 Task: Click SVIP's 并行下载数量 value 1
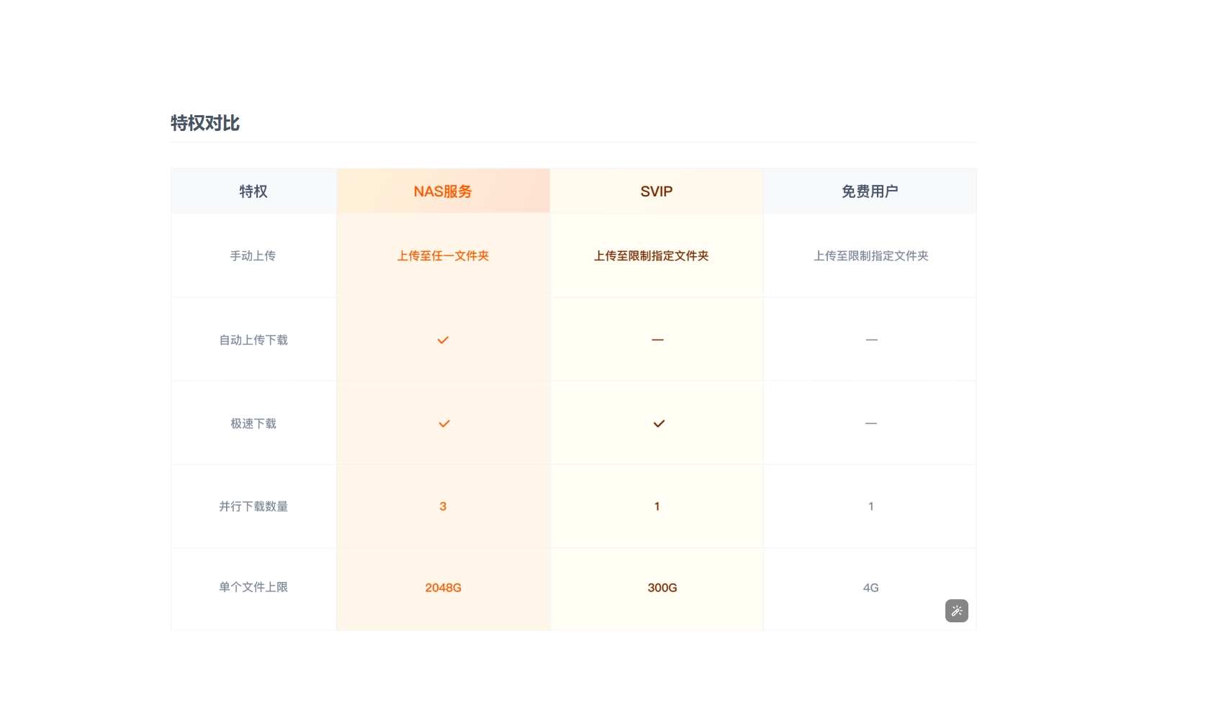click(x=657, y=506)
